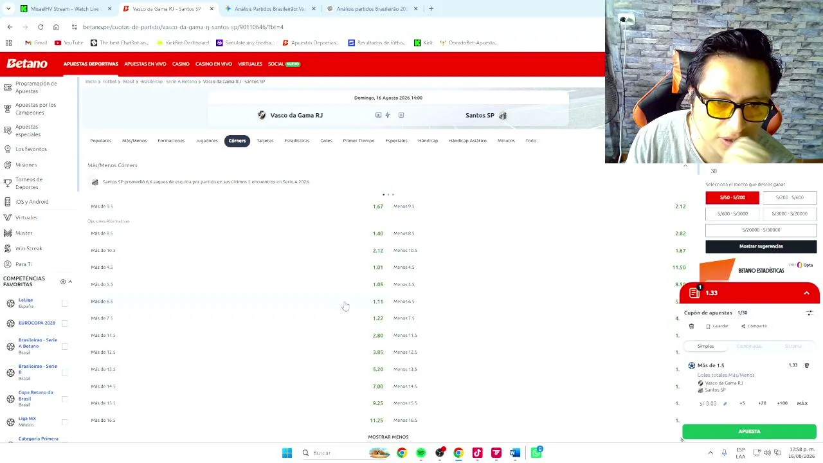823x463 pixels.
Task: Collapse the suggestions panel above the amount options
Action: click(685, 167)
